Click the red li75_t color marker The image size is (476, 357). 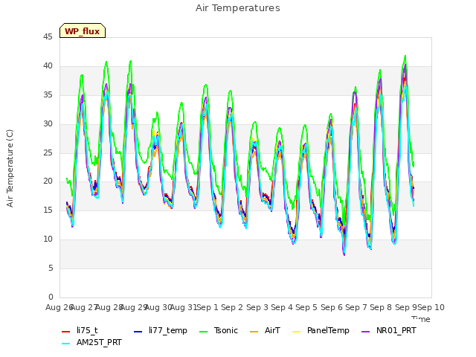pos(66,331)
